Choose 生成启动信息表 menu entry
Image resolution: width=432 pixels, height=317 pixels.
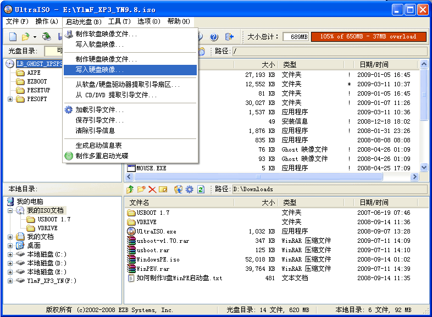tap(130, 146)
